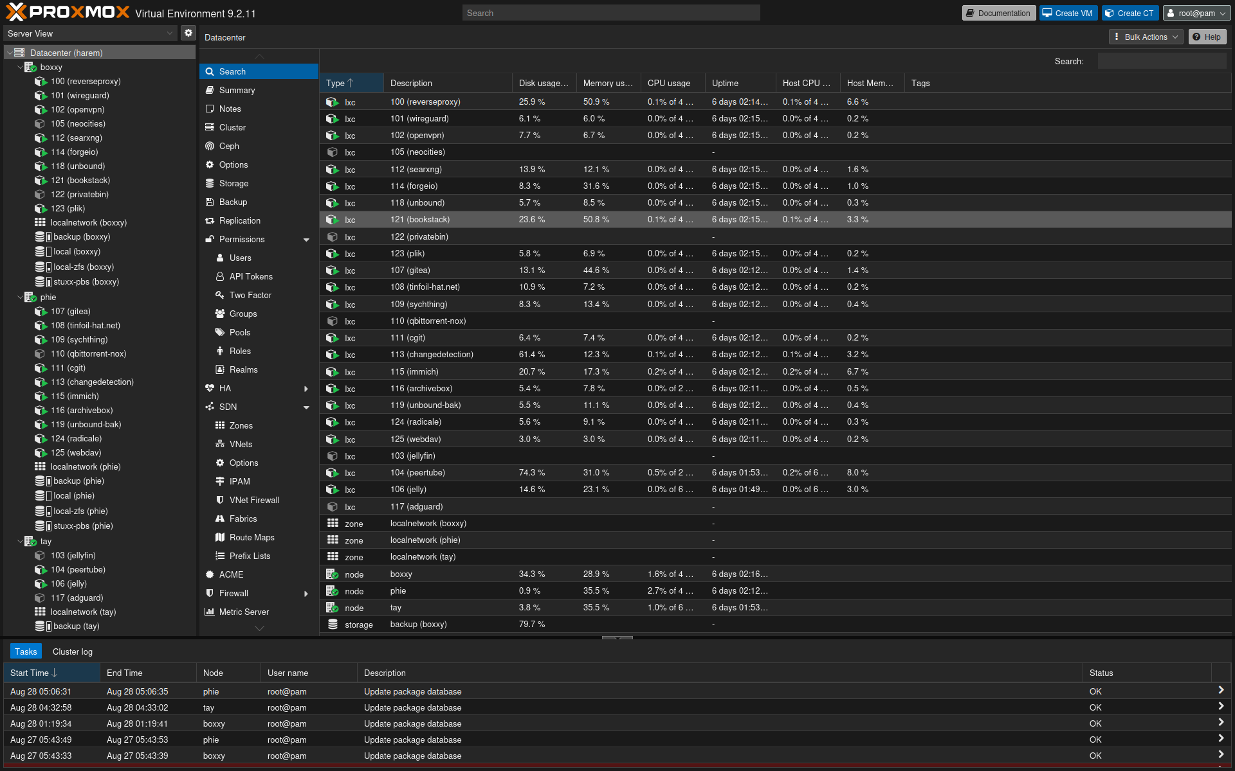The height and width of the screenshot is (771, 1235).
Task: Collapse the phie node in the tree
Action: coord(20,297)
